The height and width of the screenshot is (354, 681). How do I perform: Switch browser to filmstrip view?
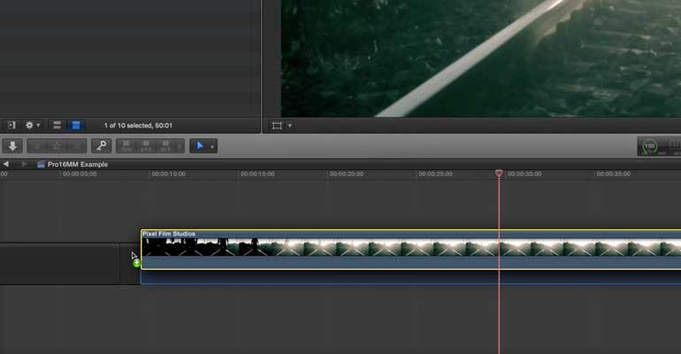57,125
